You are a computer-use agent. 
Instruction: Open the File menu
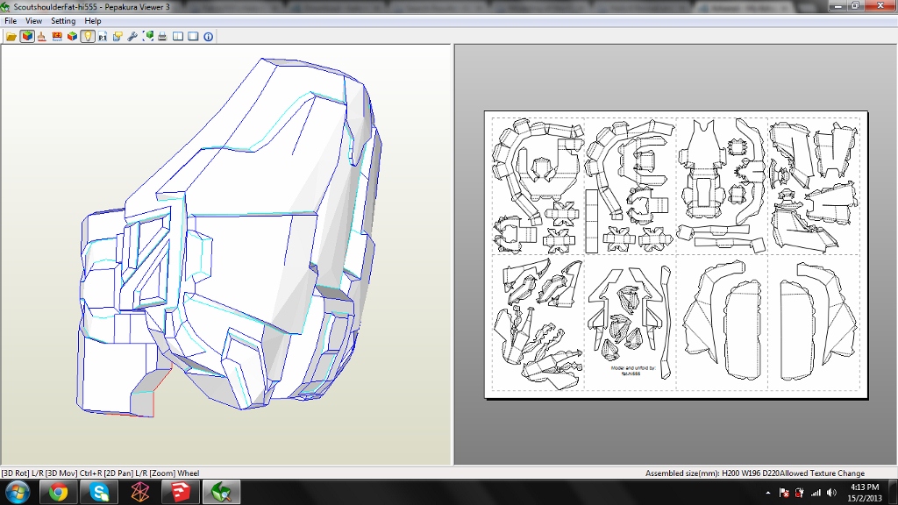(11, 21)
